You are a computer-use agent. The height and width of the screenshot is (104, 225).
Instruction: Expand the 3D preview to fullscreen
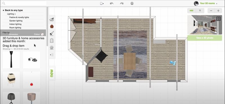(x=219, y=18)
